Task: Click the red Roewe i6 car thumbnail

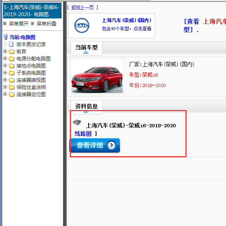Action: (x=97, y=76)
